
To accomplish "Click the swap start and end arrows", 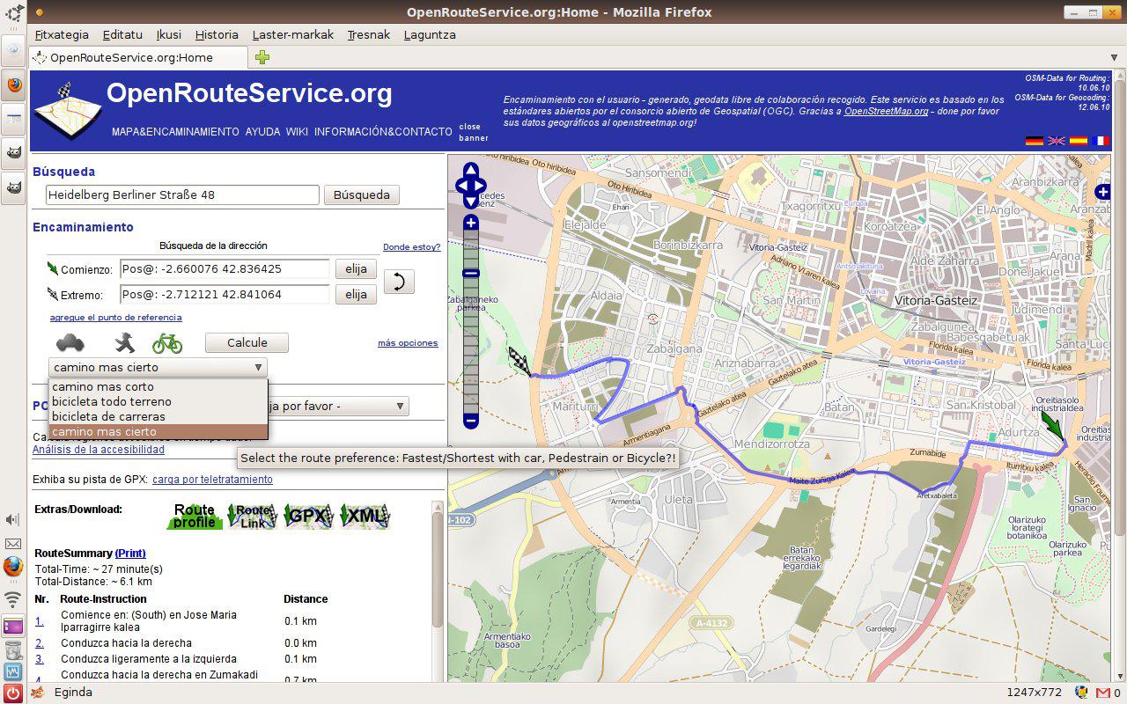I will tap(399, 282).
